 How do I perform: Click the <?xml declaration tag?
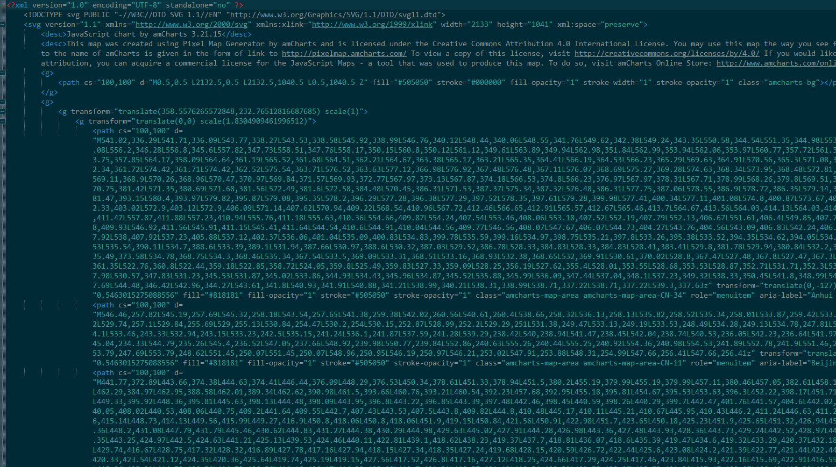(17, 5)
